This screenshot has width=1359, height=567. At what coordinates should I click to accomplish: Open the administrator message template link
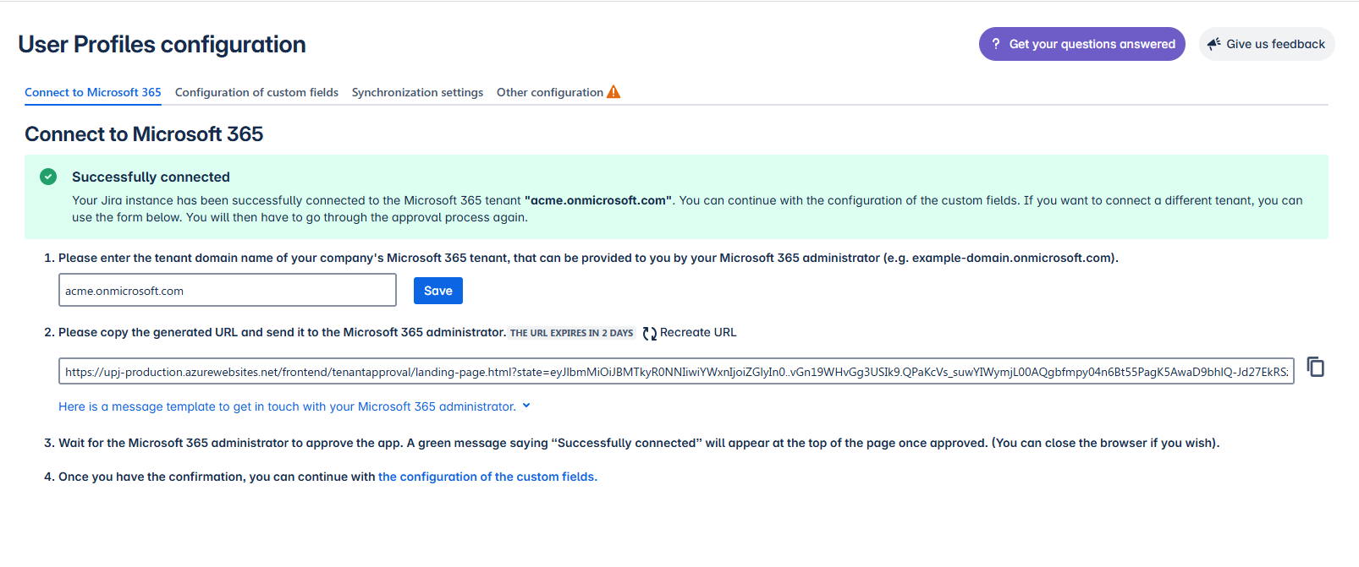click(x=287, y=406)
